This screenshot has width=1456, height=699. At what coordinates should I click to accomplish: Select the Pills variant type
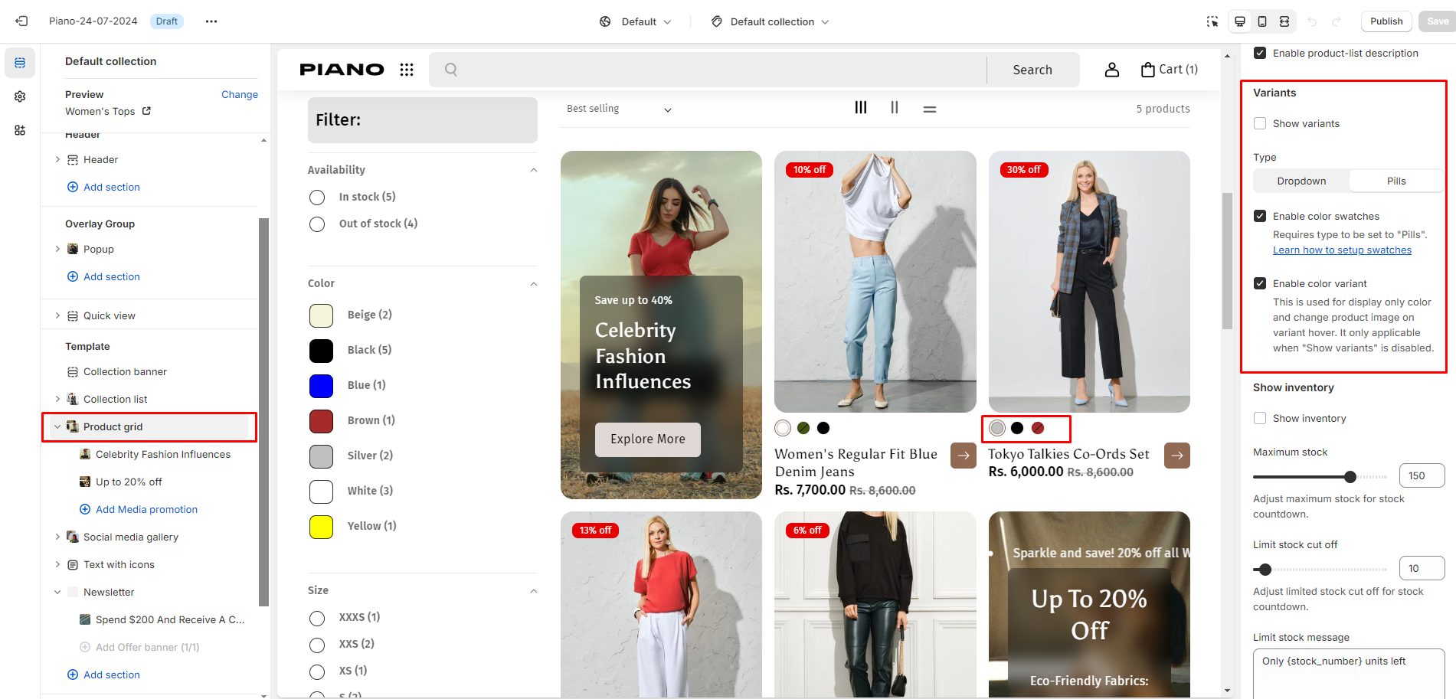coord(1395,181)
